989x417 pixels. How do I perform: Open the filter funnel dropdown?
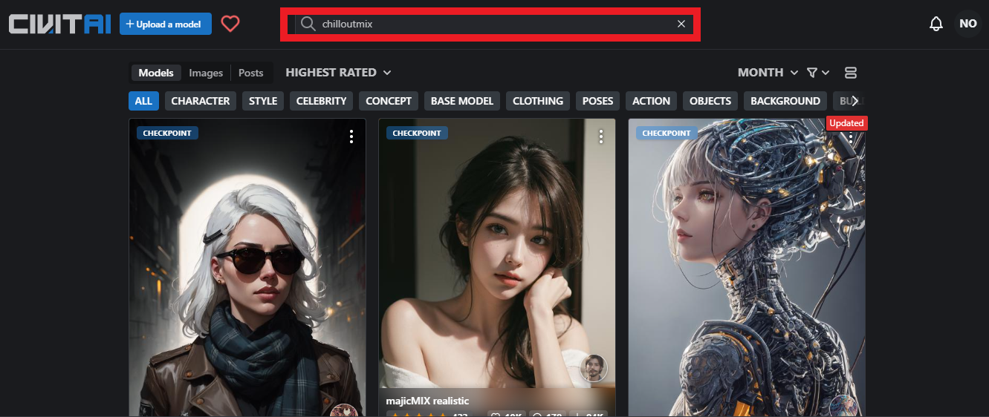point(818,73)
